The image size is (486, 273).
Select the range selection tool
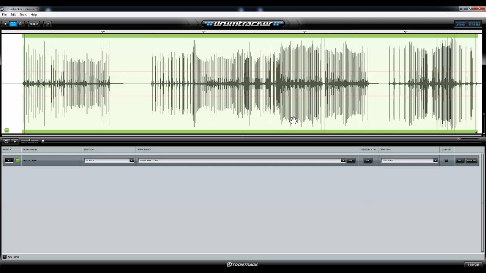13,24
